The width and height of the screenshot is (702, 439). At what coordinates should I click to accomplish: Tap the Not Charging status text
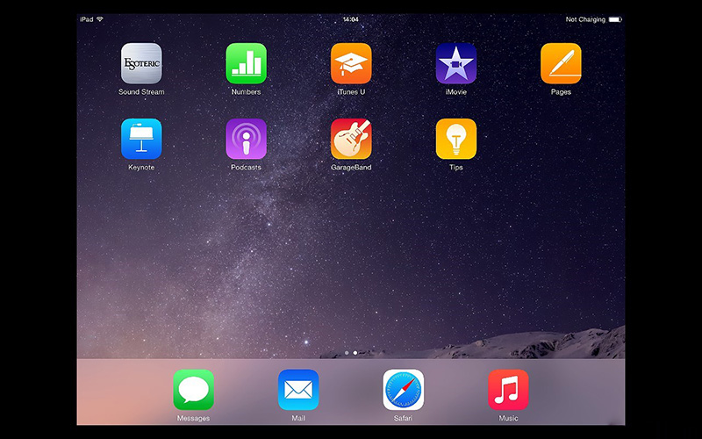[x=585, y=19]
